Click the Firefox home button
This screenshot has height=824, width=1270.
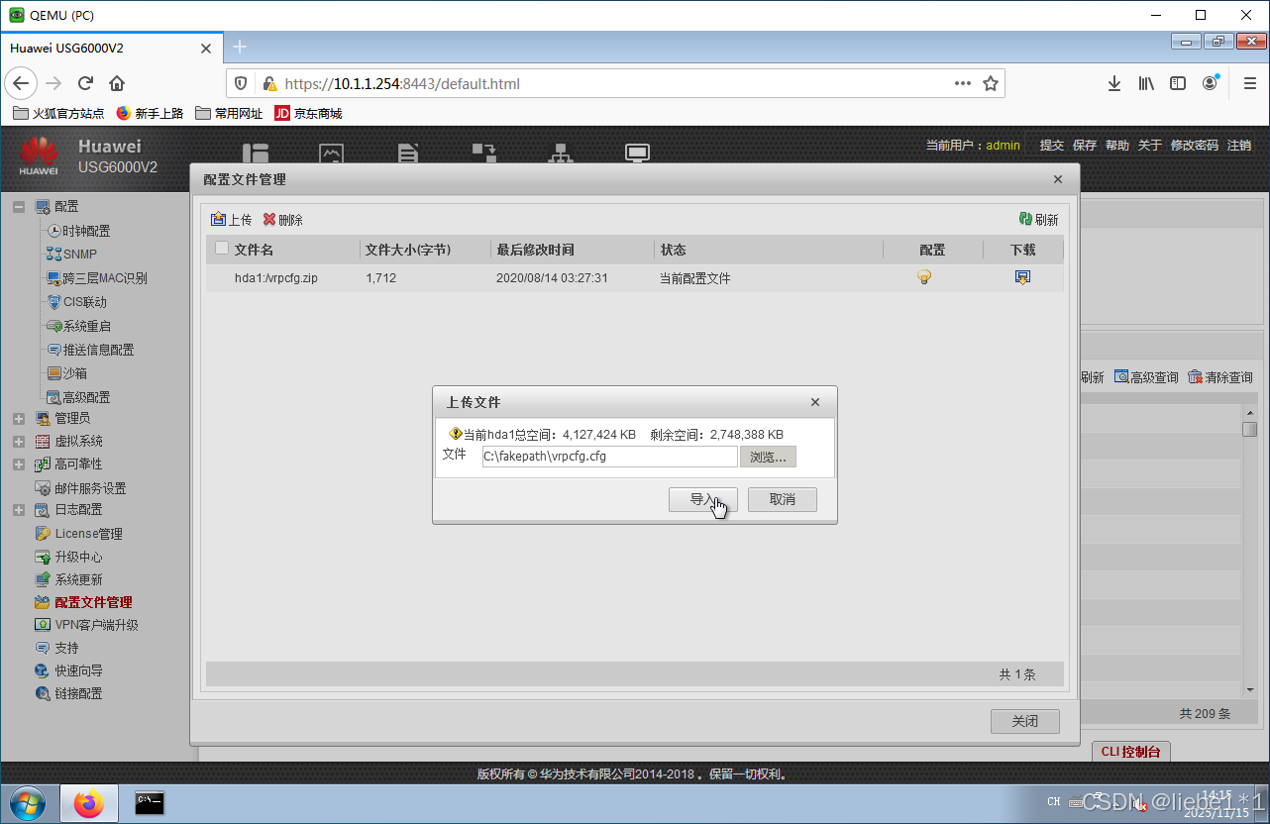[117, 83]
